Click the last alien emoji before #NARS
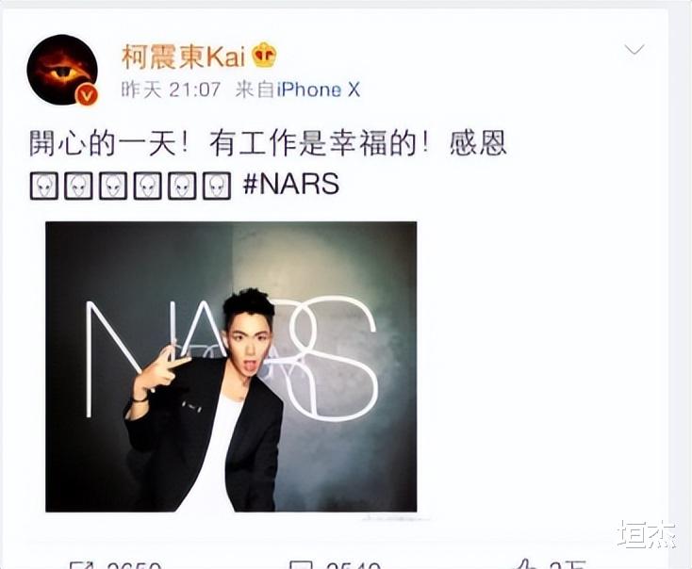Screen dimensions: 692x569 click(x=216, y=186)
